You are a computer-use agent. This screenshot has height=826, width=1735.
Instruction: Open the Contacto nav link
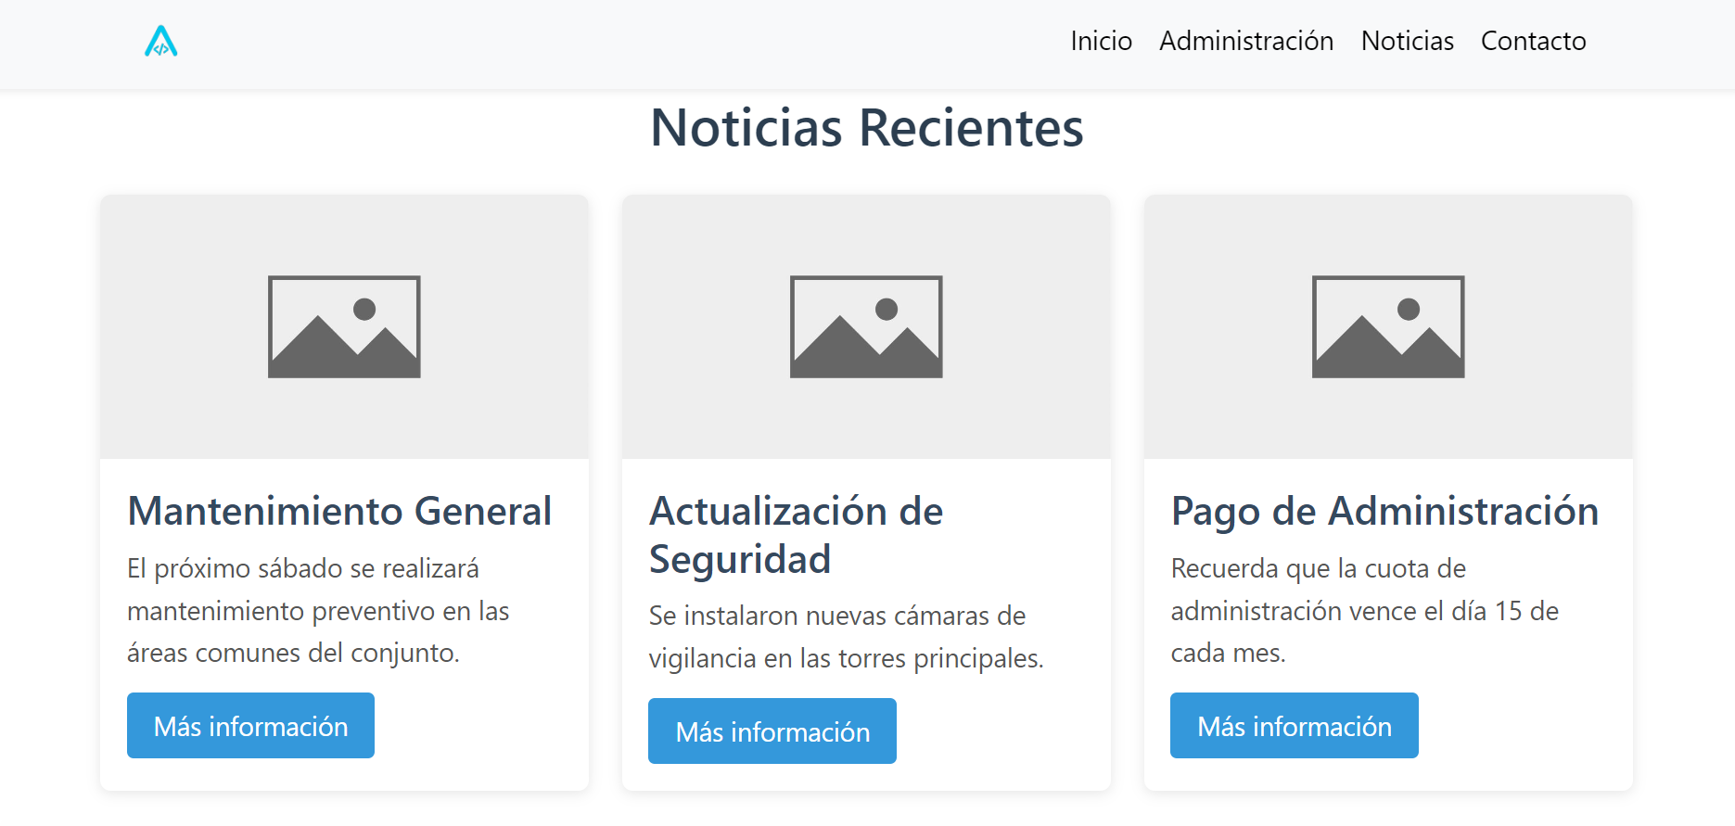[x=1533, y=42]
